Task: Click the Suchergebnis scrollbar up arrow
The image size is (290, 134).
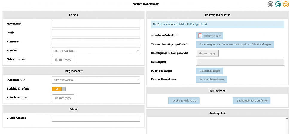Action: coord(287,118)
